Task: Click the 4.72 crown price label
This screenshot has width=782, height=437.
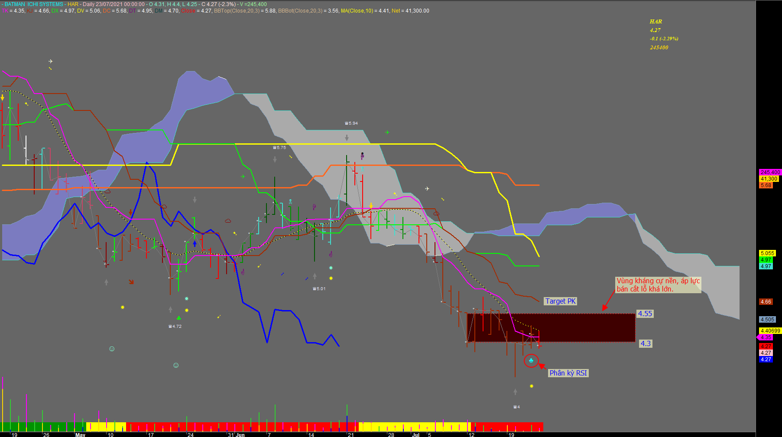Action: [175, 327]
